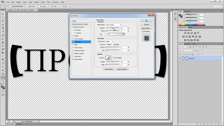This screenshot has height=126, width=224.
Task: Open the Image menu
Action: (18, 2)
